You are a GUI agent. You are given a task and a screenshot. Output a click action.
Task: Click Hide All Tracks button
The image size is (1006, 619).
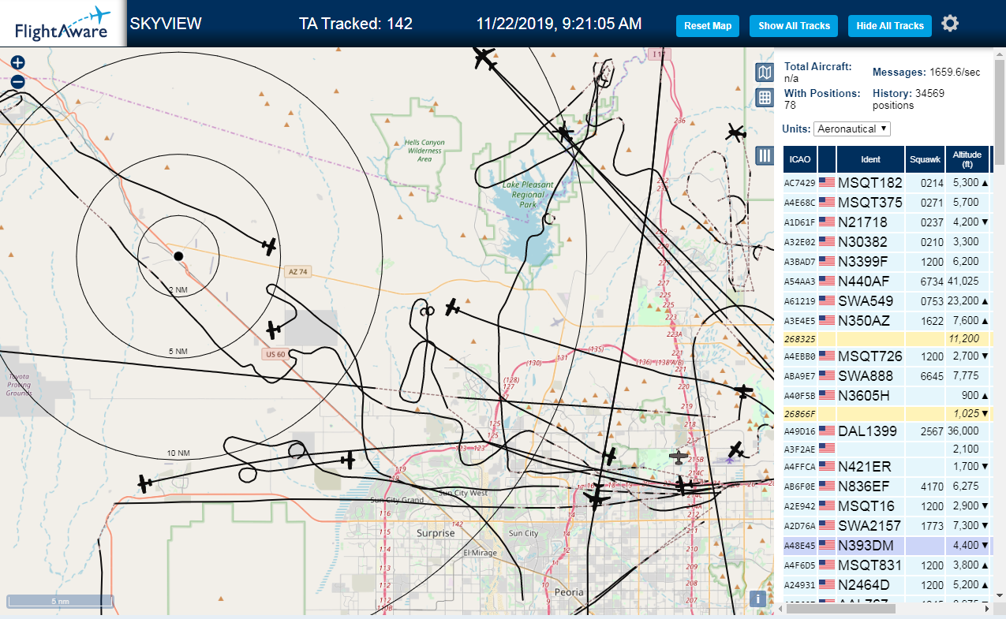[890, 25]
